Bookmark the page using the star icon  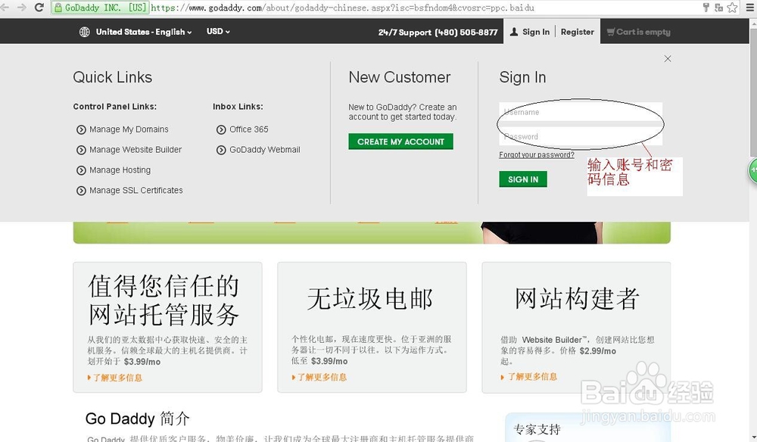click(731, 8)
